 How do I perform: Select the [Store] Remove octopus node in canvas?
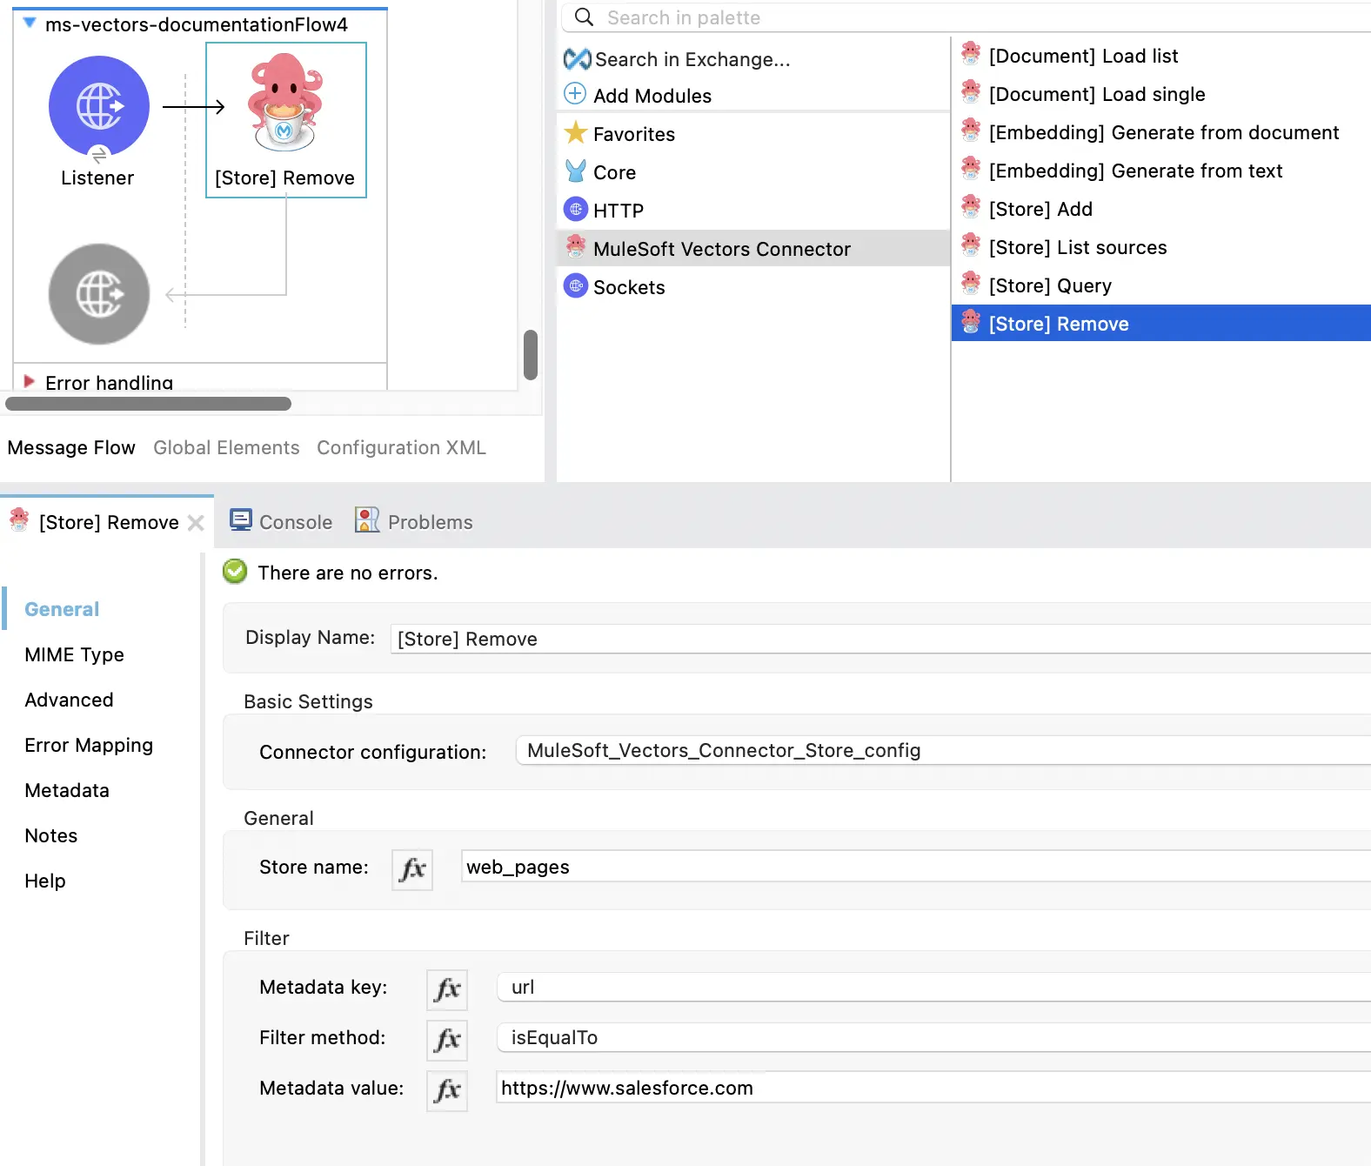pyautogui.click(x=285, y=103)
